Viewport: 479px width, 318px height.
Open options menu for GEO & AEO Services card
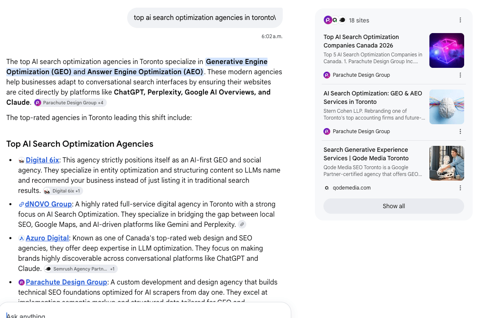click(x=460, y=132)
